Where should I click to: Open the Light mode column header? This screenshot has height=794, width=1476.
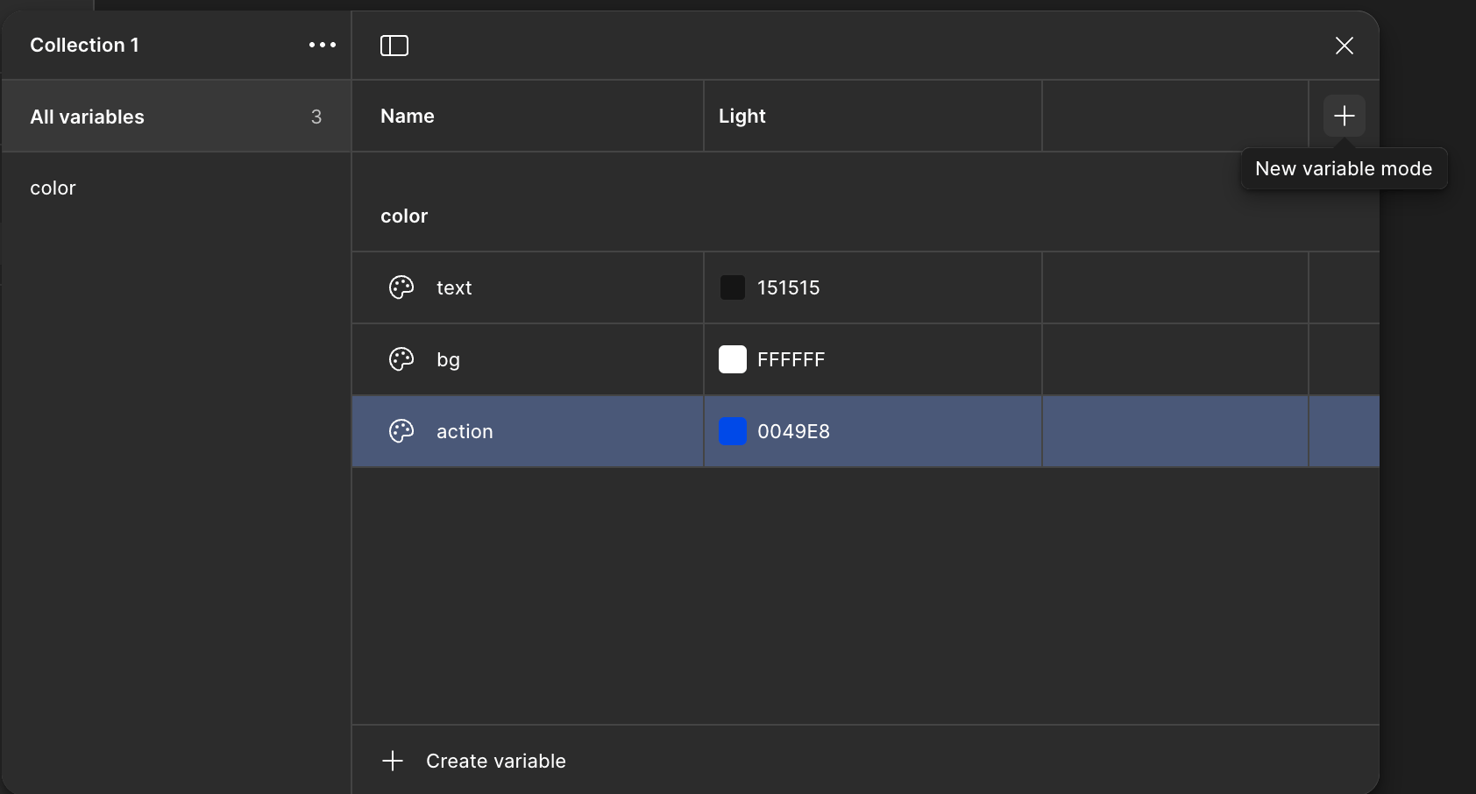[742, 115]
